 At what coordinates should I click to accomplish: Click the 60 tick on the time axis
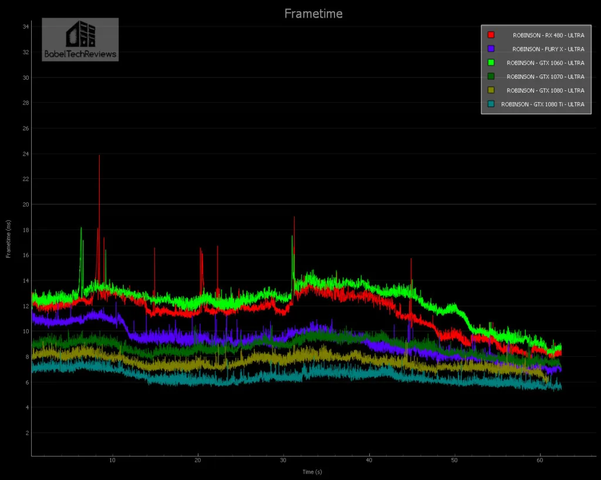coord(540,461)
